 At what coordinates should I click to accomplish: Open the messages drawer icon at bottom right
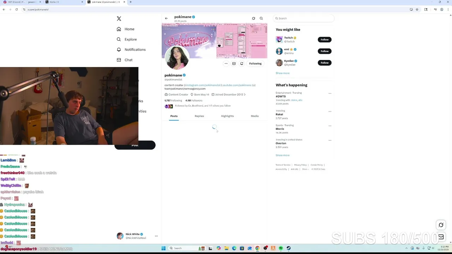(441, 237)
